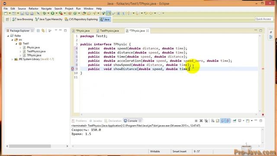
Task: Click the error marker on line 9
Action: point(73,69)
